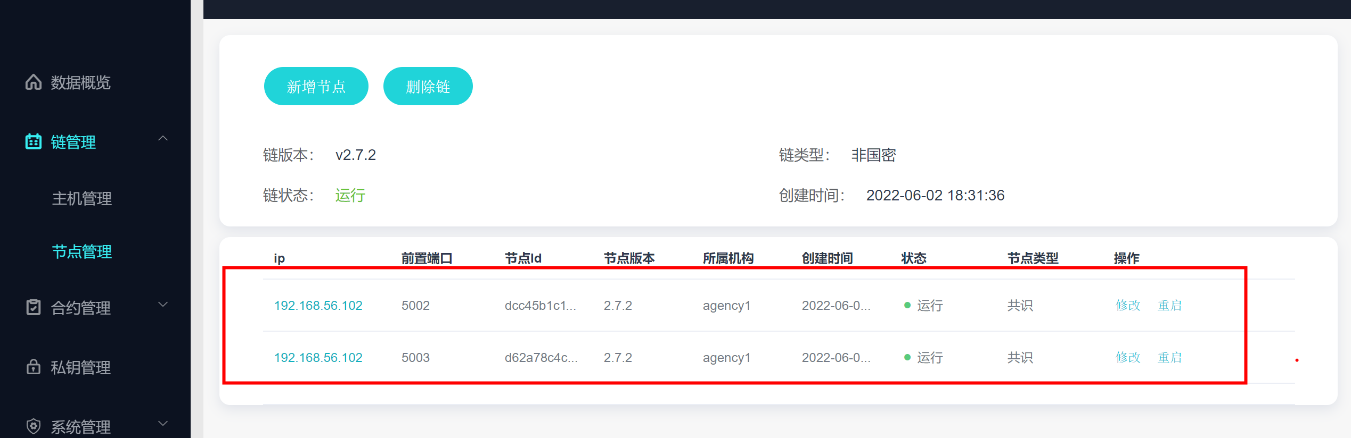Open the 私钥管理 sidebar menu
The image size is (1351, 438).
click(80, 367)
